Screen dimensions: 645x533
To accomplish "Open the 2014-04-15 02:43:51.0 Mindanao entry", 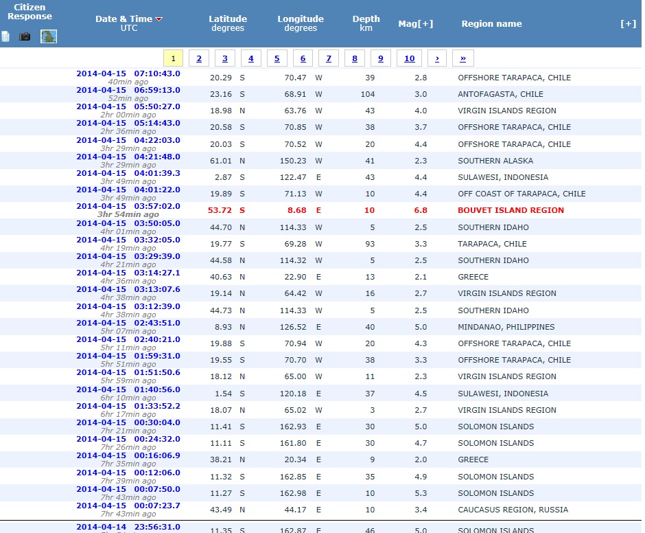I will [128, 323].
